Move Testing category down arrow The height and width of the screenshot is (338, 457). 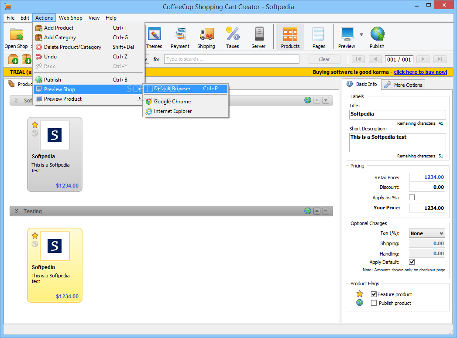point(326,212)
